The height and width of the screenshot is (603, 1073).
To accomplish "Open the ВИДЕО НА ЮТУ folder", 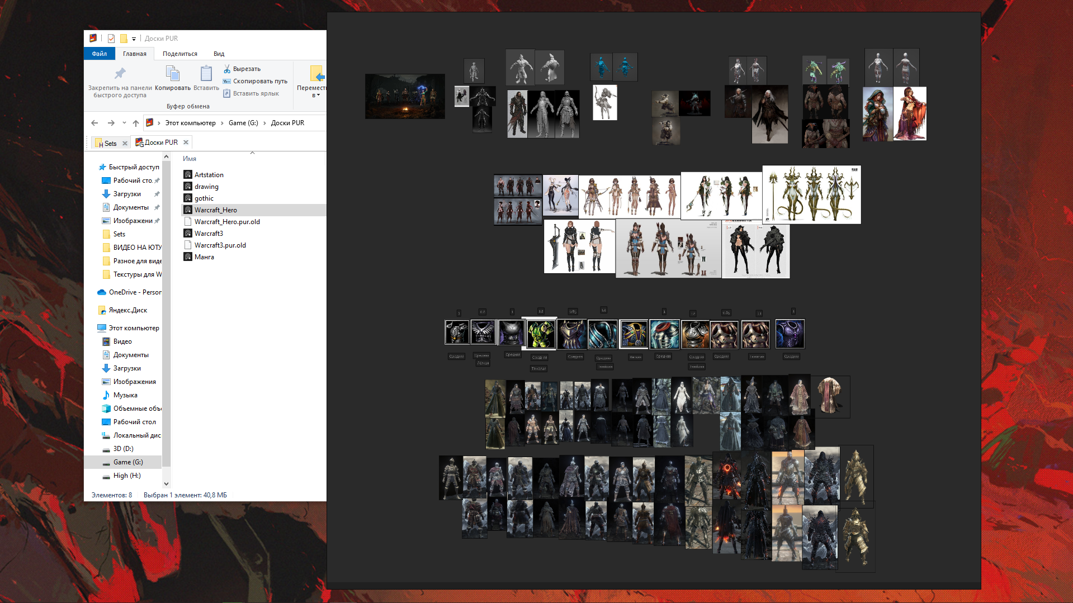I will [x=131, y=248].
